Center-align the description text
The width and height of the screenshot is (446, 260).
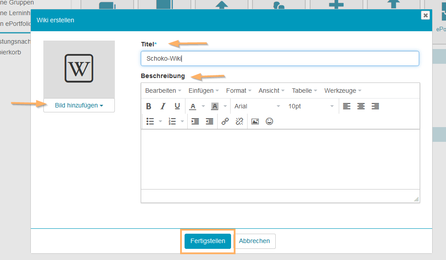[361, 106]
